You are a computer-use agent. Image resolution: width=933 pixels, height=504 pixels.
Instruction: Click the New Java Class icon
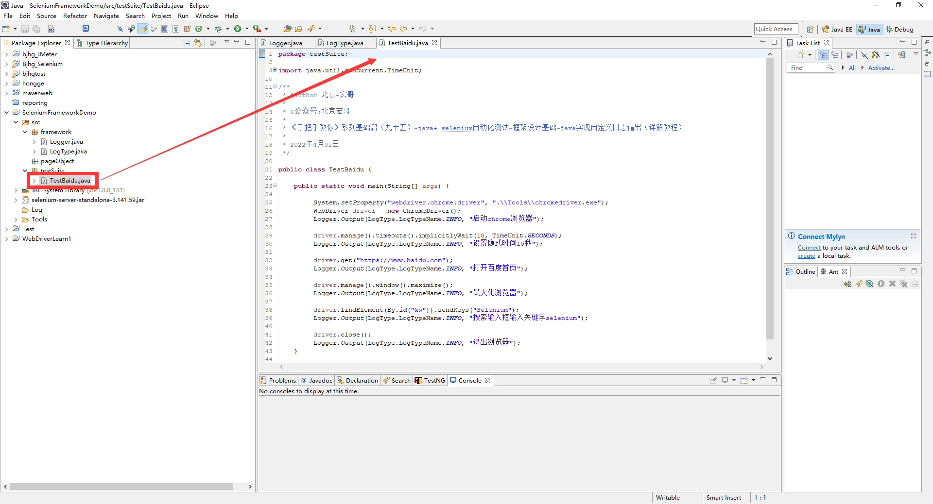(x=199, y=29)
